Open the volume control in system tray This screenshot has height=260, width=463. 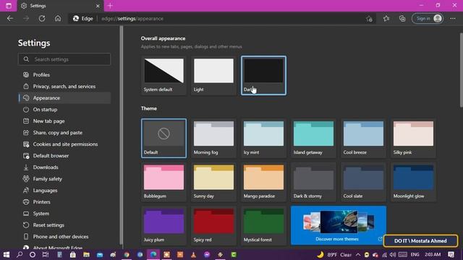(393, 254)
